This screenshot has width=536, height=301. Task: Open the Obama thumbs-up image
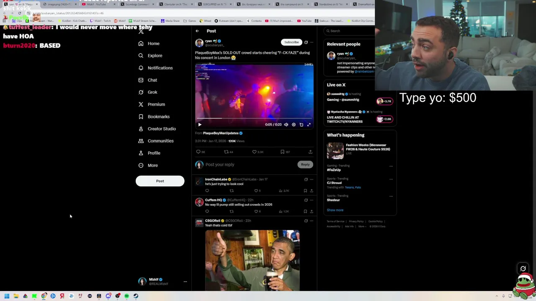pos(253,260)
